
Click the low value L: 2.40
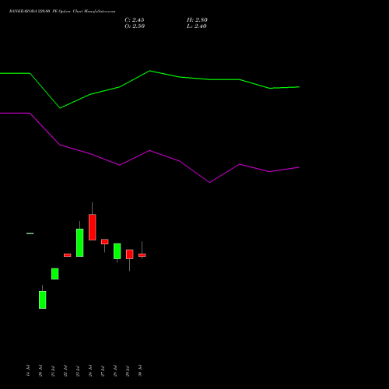click(197, 26)
